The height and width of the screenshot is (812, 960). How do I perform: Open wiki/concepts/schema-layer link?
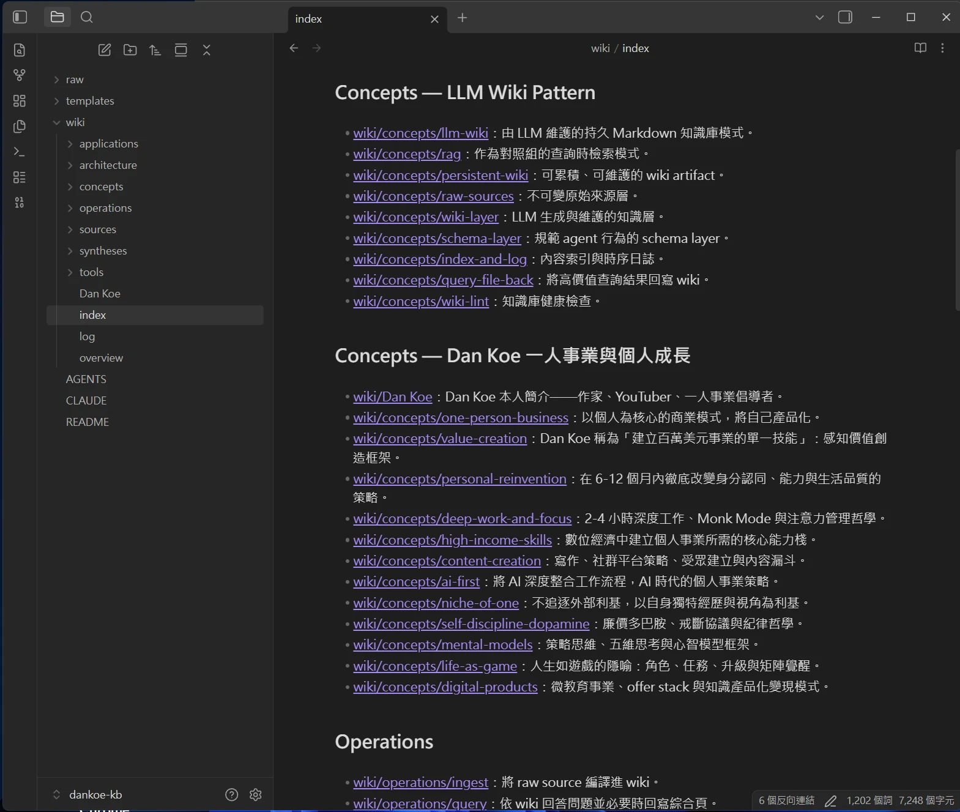(x=437, y=238)
